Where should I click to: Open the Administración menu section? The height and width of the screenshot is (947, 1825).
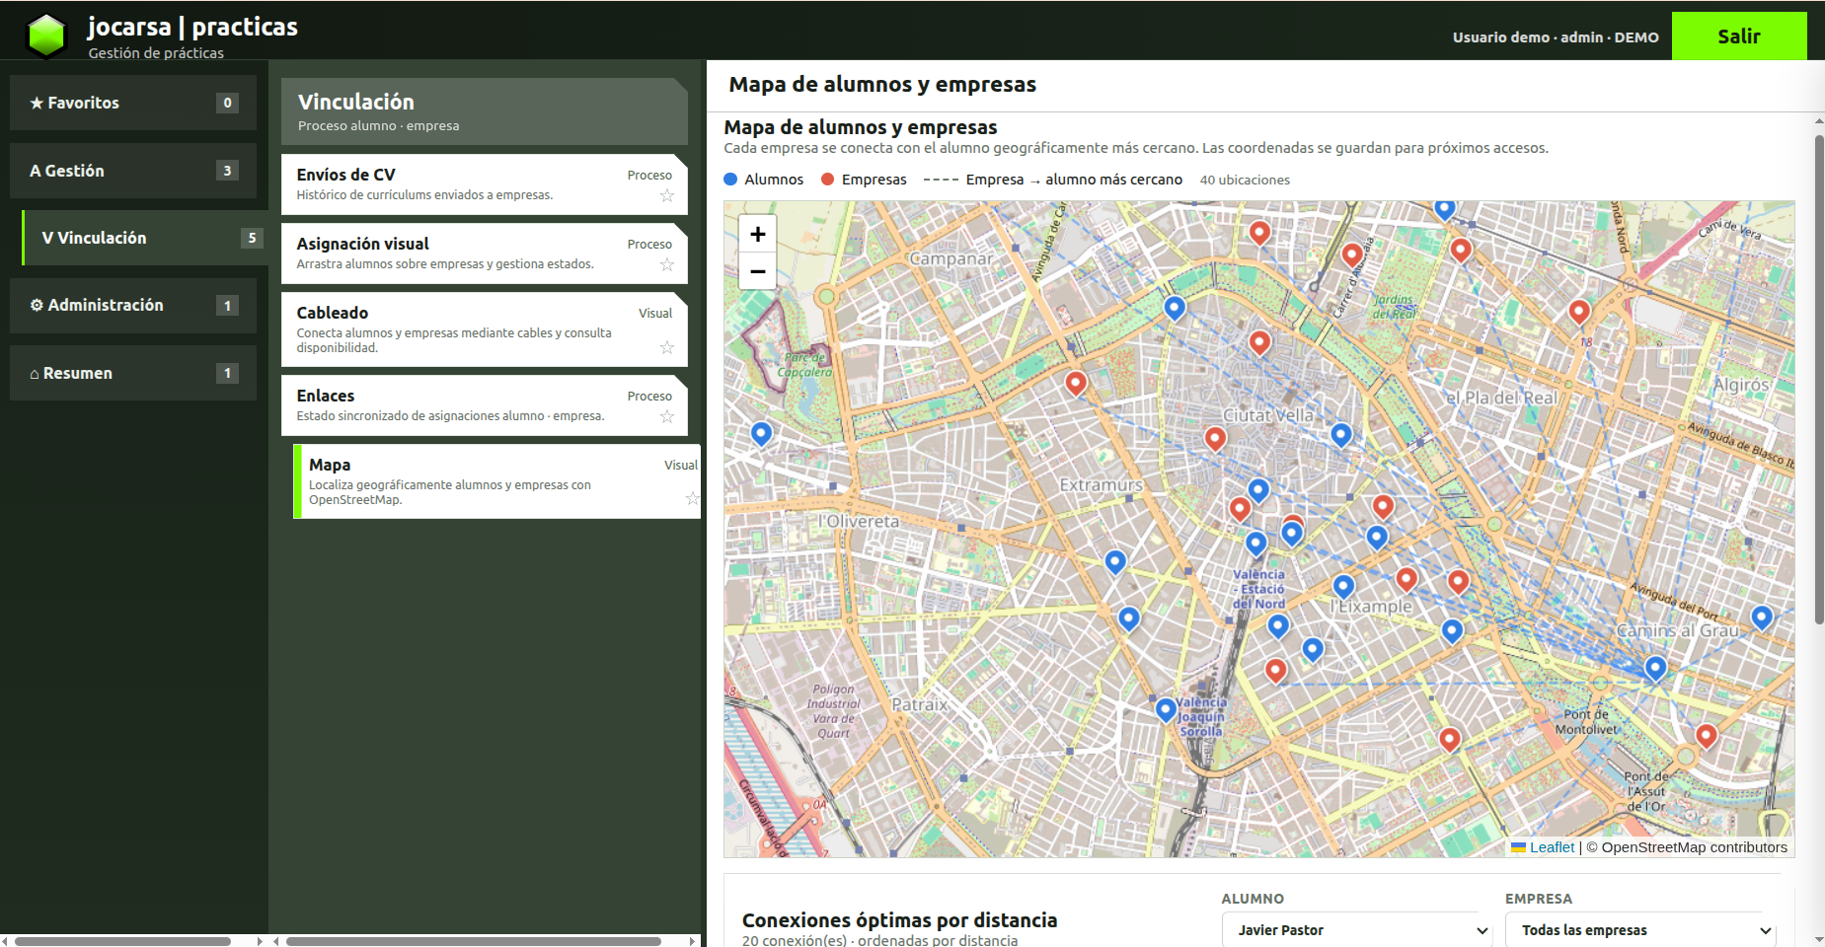[x=133, y=306]
